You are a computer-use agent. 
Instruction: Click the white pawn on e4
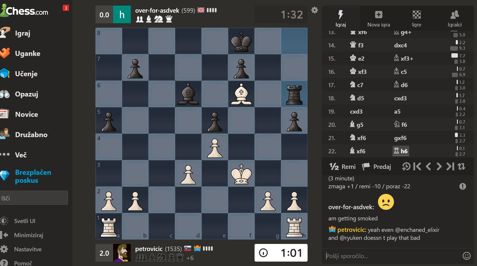pyautogui.click(x=215, y=147)
